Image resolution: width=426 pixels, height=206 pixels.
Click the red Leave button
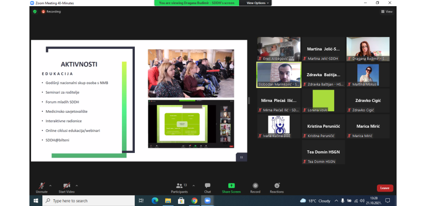click(385, 188)
